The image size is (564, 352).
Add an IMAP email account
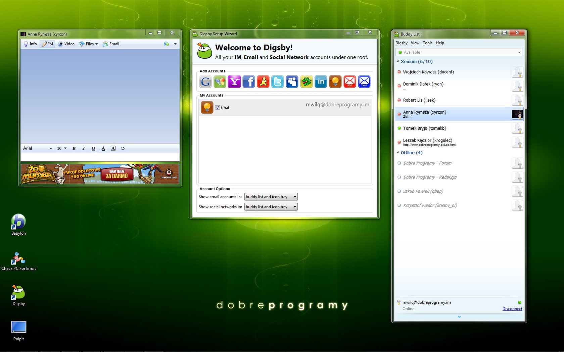(364, 81)
